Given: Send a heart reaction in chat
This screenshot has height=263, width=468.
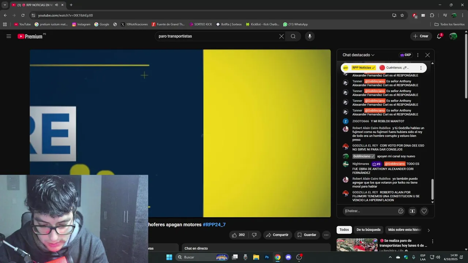Looking at the screenshot, I should pyautogui.click(x=424, y=211).
